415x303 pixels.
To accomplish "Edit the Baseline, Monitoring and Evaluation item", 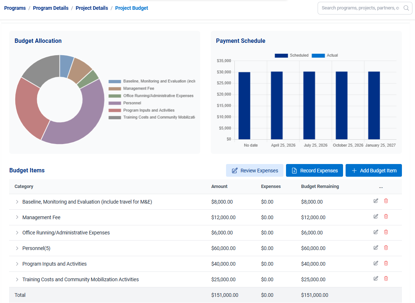I will click(x=375, y=201).
